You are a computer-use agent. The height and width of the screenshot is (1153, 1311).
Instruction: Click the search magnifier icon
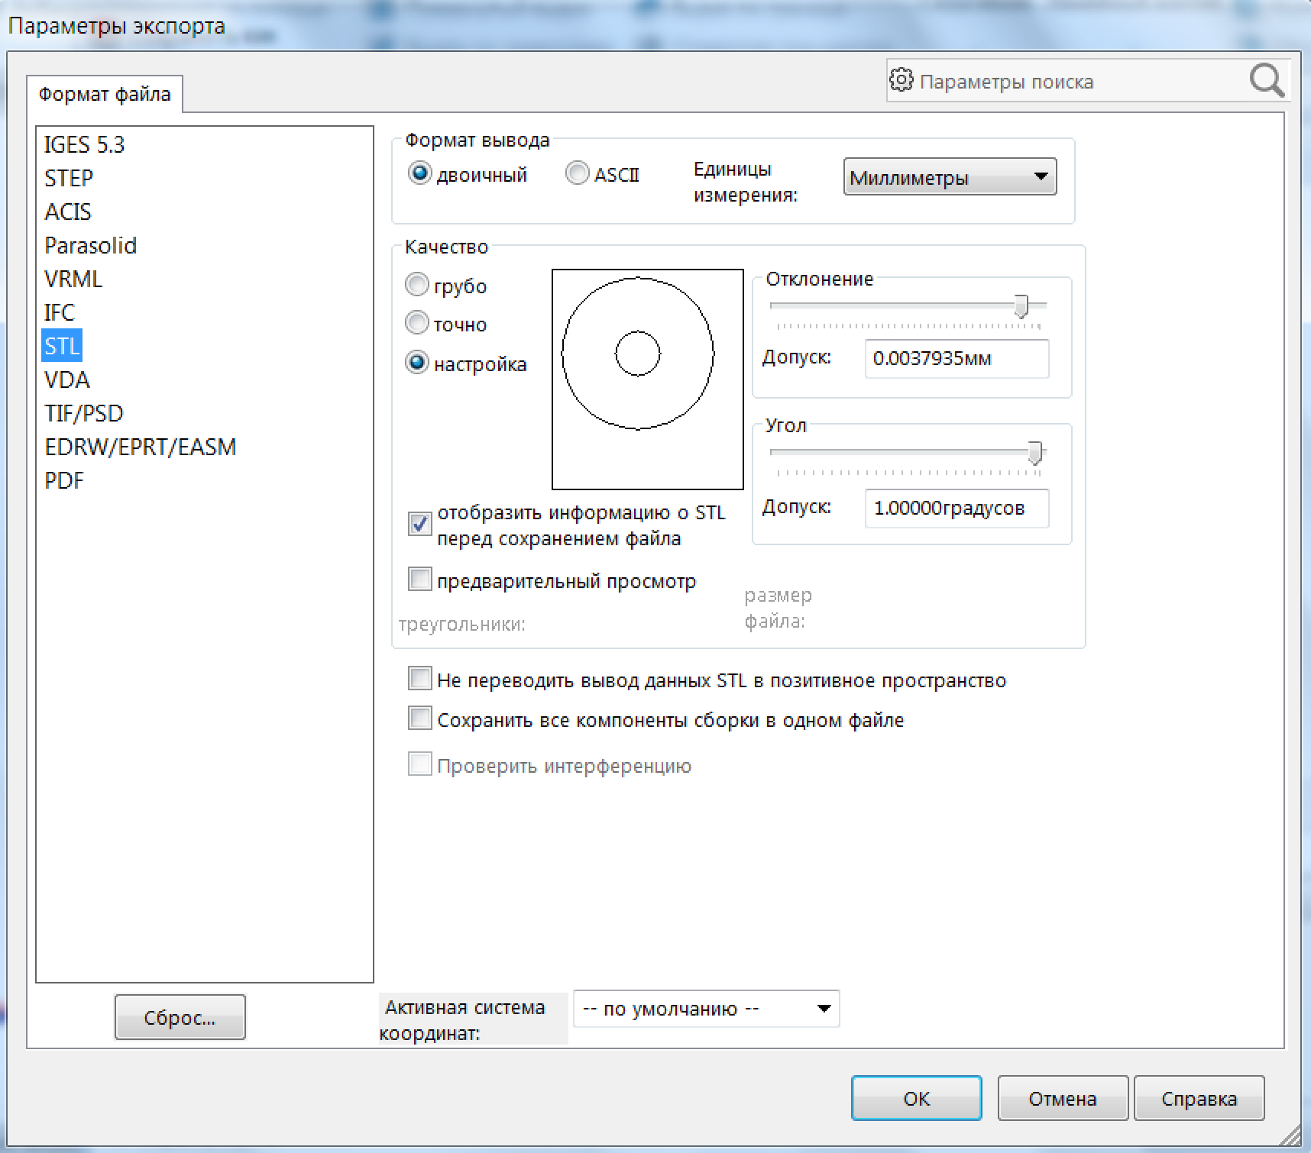[1267, 80]
